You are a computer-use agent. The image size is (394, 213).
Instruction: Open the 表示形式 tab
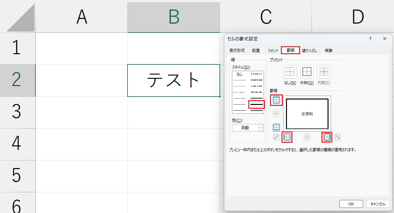(x=237, y=50)
